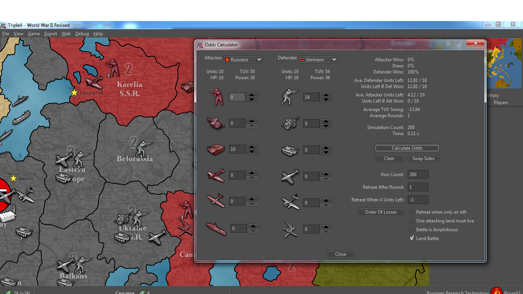
Task: Increase attacker fighter count by one
Action: point(252,173)
